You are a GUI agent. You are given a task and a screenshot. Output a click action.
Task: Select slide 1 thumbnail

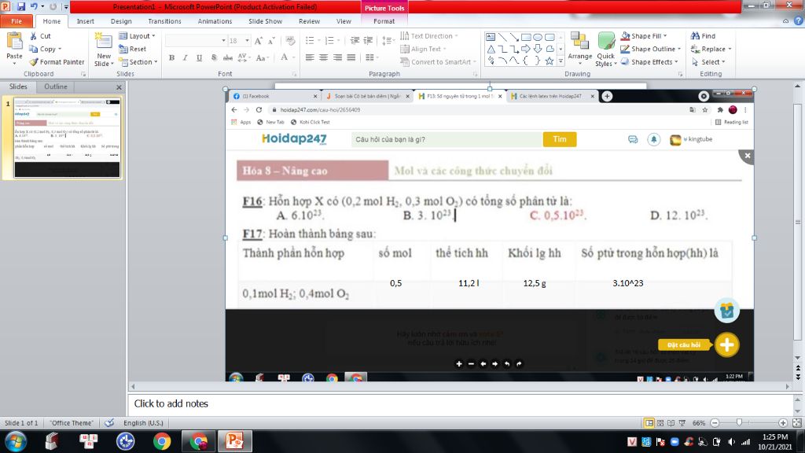point(67,138)
